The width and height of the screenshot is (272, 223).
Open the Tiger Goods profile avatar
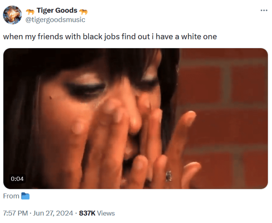12,15
